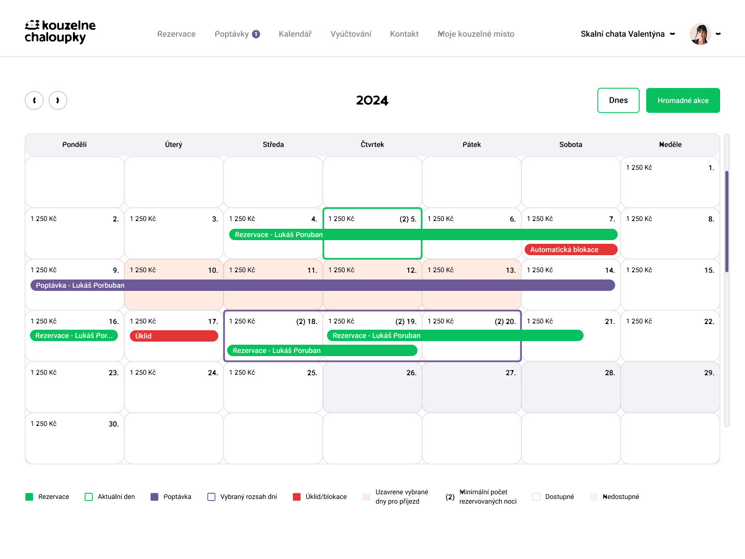Switch to the Kalendář section
This screenshot has height=559, width=745.
[x=295, y=34]
